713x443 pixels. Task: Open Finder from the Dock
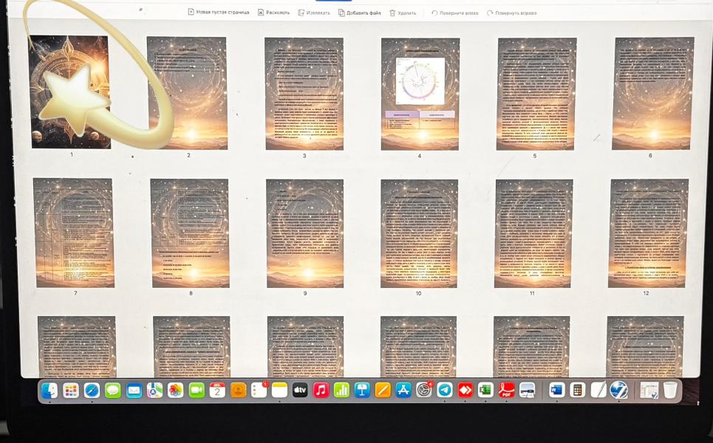pyautogui.click(x=50, y=391)
